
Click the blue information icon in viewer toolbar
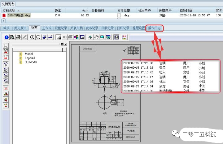tap(7, 37)
